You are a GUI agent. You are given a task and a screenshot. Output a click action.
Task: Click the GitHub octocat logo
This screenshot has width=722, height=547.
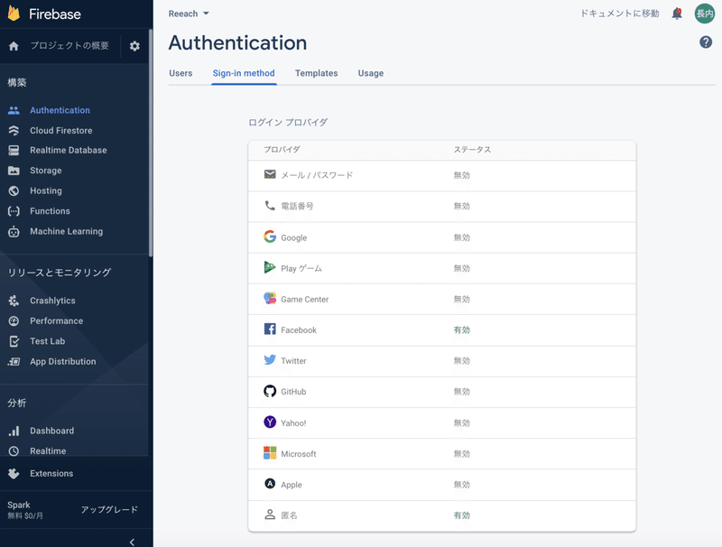click(270, 391)
